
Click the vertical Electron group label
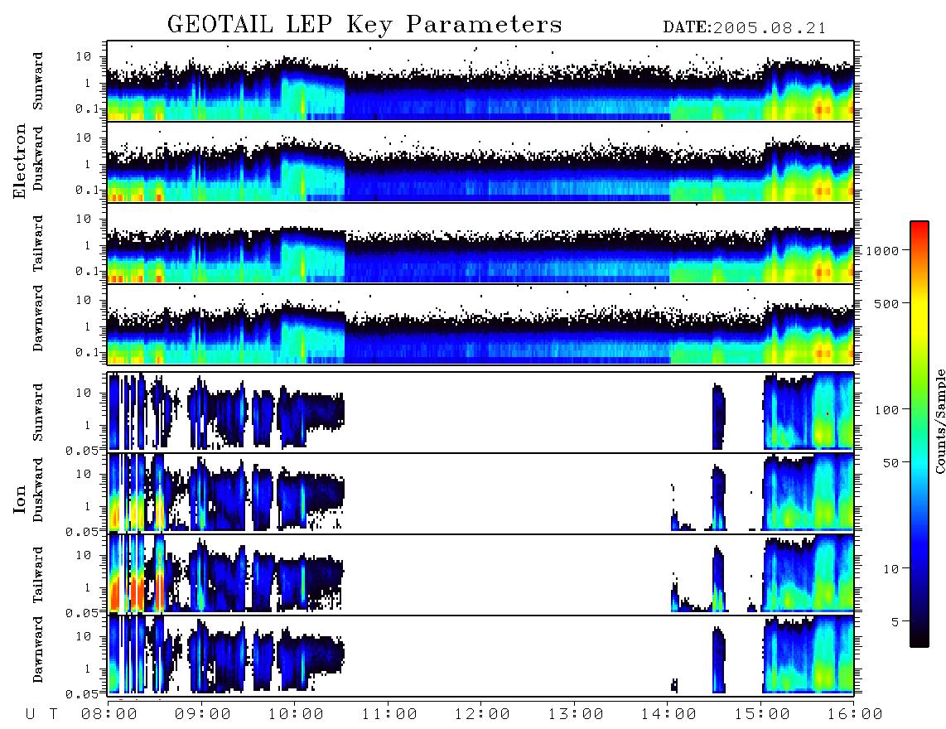point(20,161)
